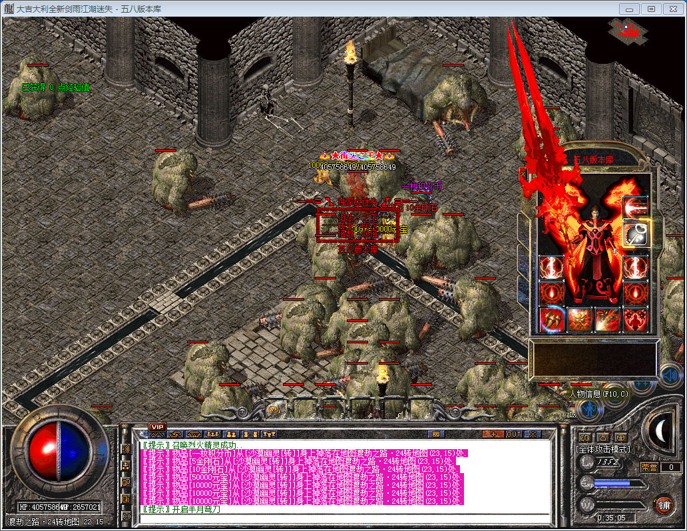
Task: Click the hierarchy chat icon in chat toolbar
Action: (x=268, y=435)
